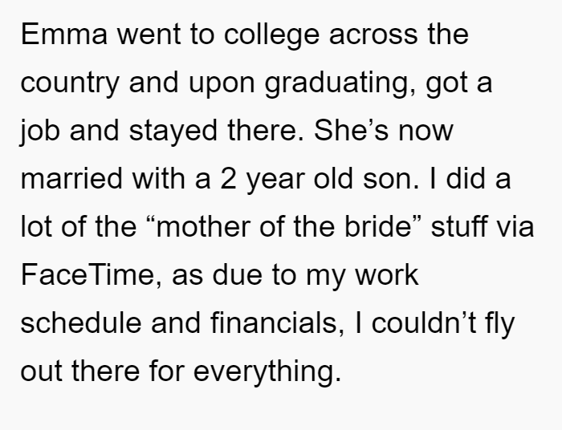Click the word "financials," in the text
Screen dimensions: 562x430
(278, 322)
